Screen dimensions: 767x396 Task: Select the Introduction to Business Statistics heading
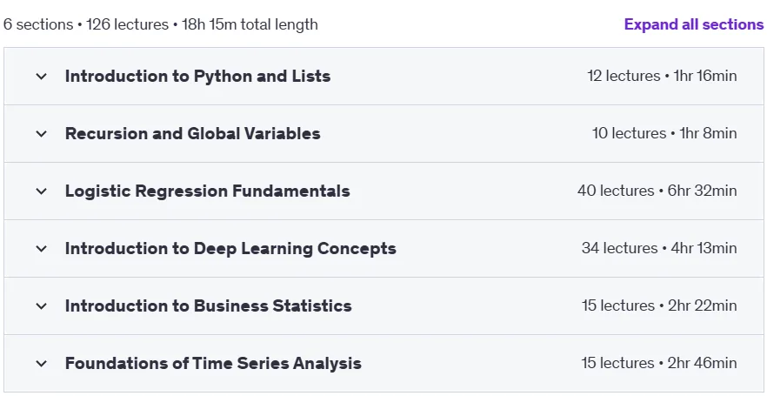click(x=209, y=306)
